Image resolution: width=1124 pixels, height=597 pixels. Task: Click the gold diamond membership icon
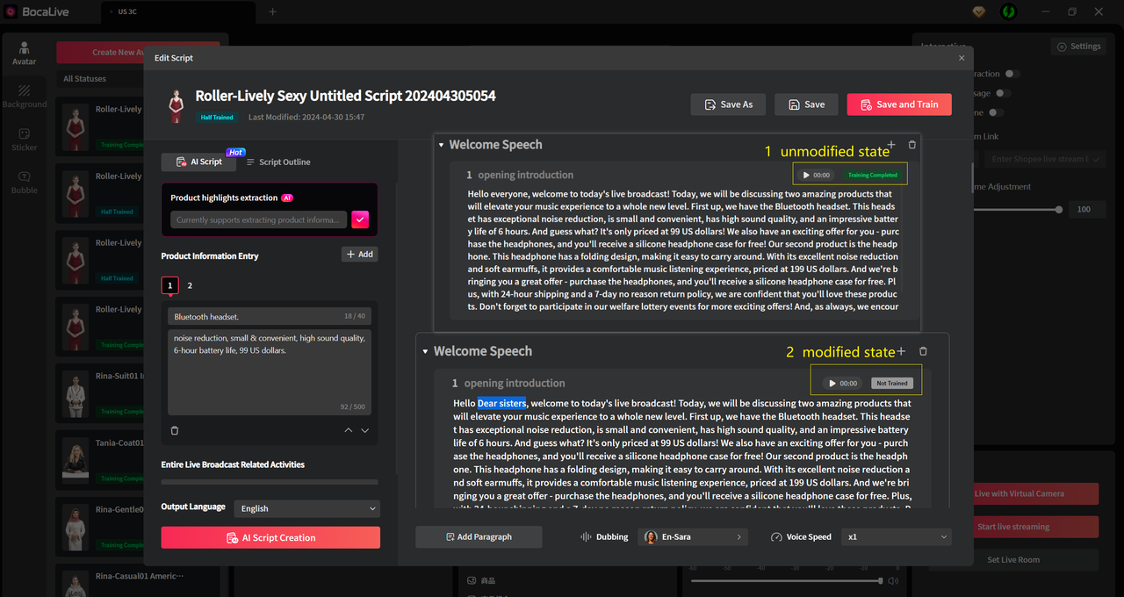[x=980, y=11]
